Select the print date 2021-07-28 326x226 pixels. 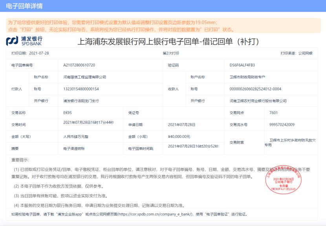pos(39,53)
